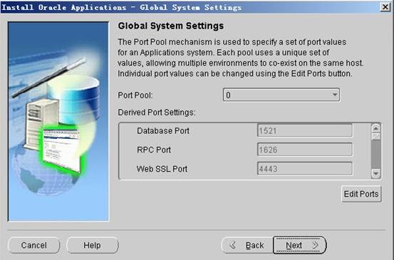Click the Database Port field
This screenshot has width=394, height=260.
click(x=305, y=130)
